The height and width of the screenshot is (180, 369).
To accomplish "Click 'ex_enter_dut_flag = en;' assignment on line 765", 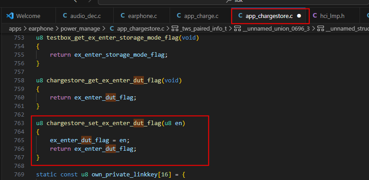I will pos(90,140).
